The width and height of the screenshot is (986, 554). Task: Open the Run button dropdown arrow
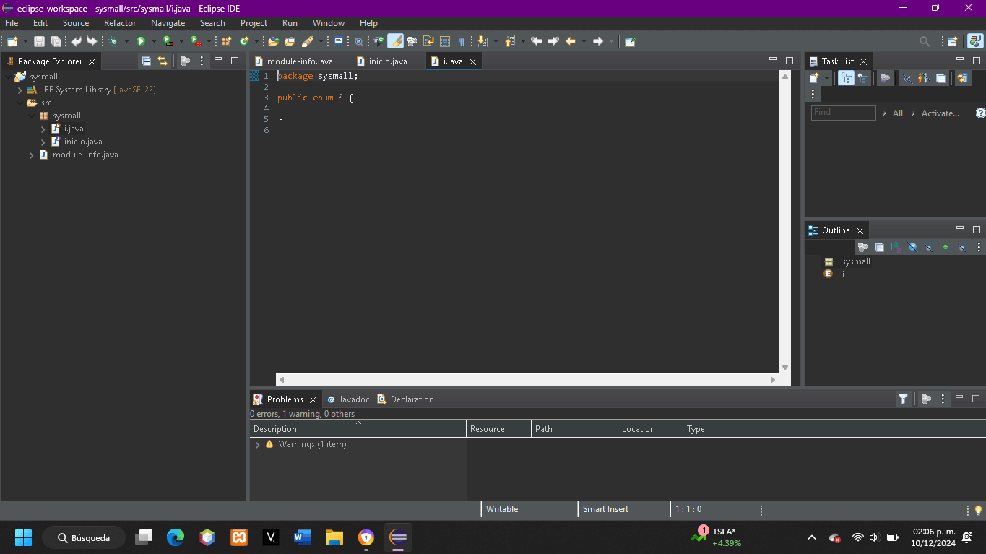[x=153, y=41]
